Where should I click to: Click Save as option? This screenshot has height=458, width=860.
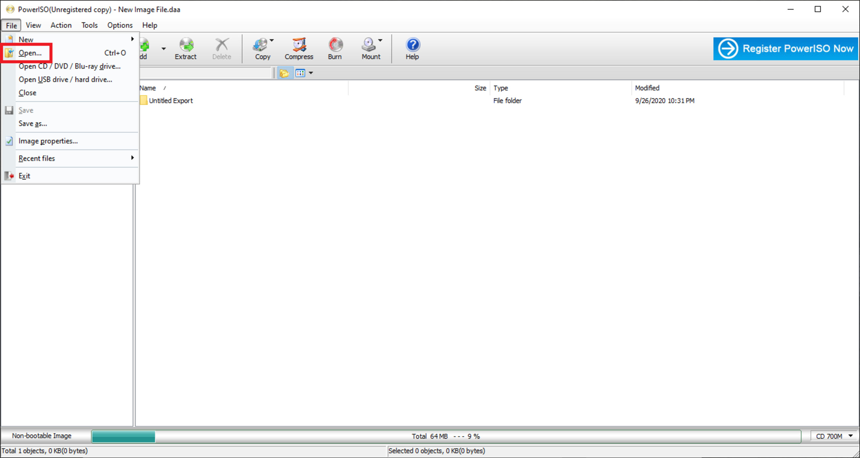(32, 123)
